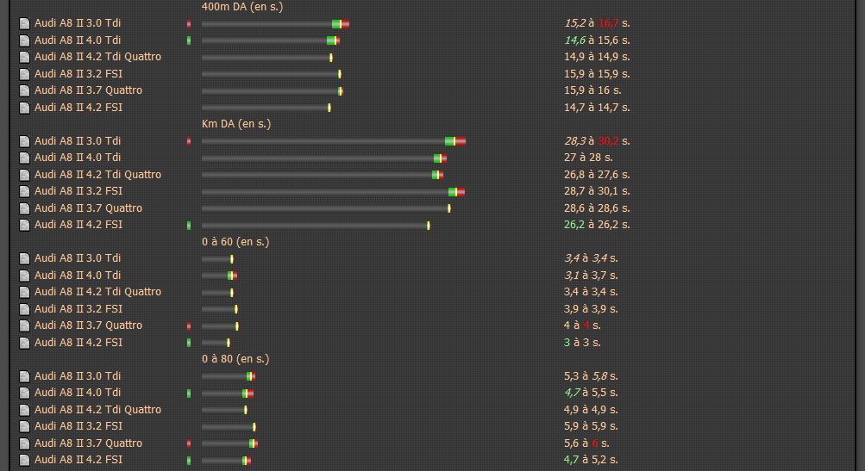Viewport: 865px width, 471px height.
Task: Click the "Km DA (en s.)" section heading
Action: 236,124
